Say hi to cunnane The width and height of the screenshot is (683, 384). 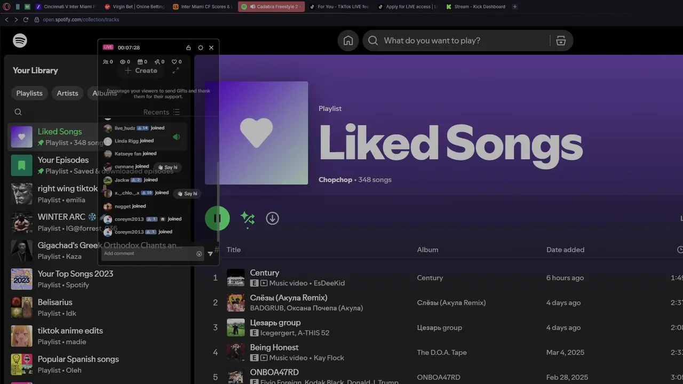pos(168,167)
